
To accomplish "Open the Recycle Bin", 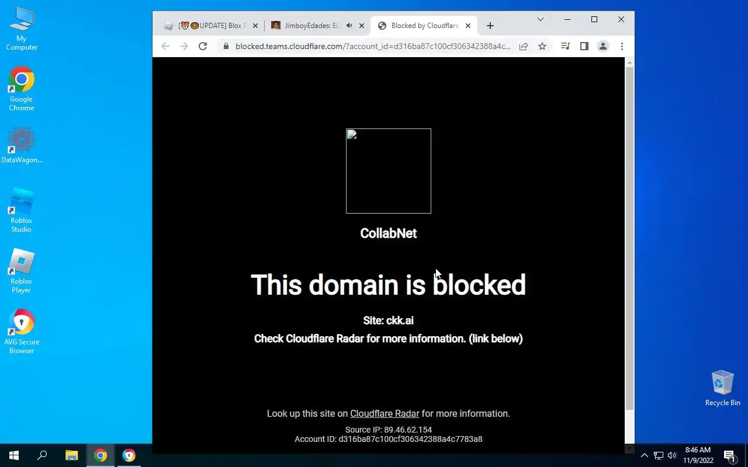I will point(722,388).
